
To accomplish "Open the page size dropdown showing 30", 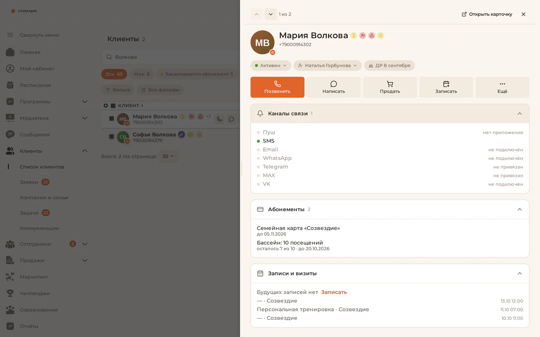I will point(168,156).
